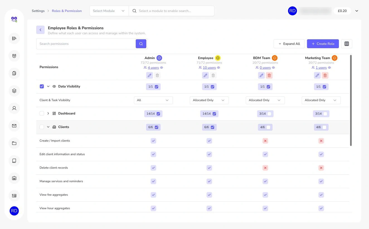Image resolution: width=369 pixels, height=229 pixels.
Task: View Employee users with eye icon
Action: tap(219, 68)
